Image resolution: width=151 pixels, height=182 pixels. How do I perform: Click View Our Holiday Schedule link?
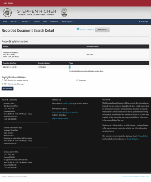(60, 119)
